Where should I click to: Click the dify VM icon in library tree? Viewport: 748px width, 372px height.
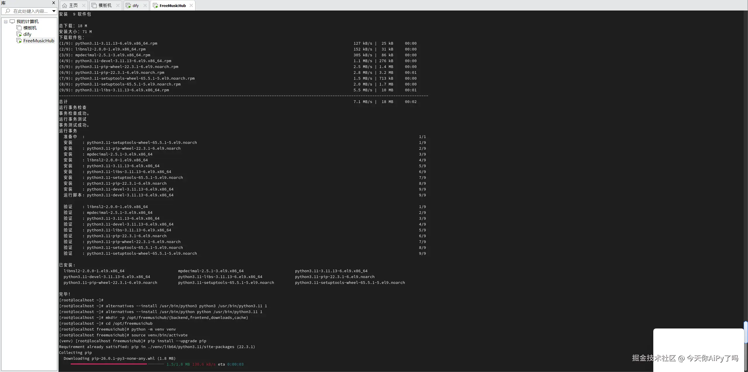(x=19, y=34)
